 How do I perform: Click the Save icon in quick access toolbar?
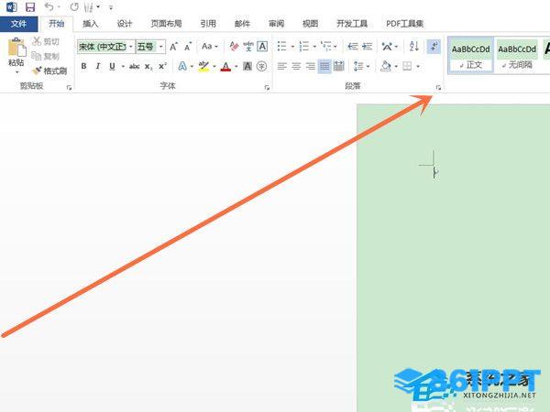click(x=30, y=7)
